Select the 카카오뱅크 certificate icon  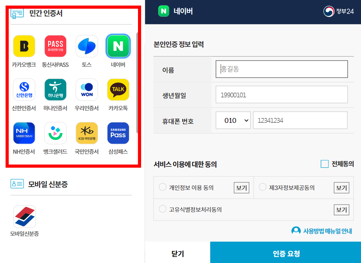pyautogui.click(x=24, y=46)
